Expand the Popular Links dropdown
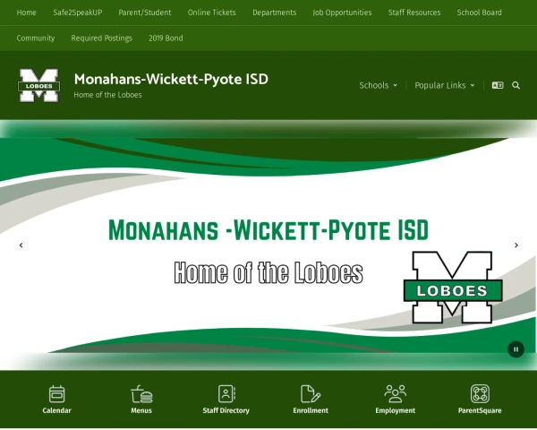The width and height of the screenshot is (537, 430). 445,85
